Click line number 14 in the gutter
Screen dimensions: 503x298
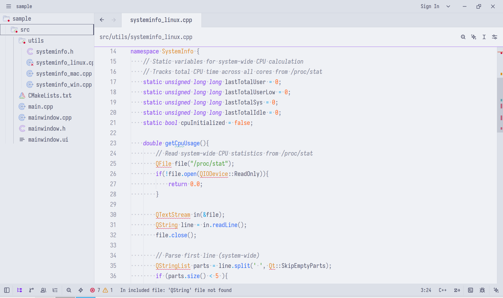click(x=113, y=51)
